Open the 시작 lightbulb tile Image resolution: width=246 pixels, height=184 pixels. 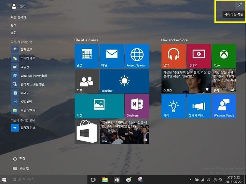click(x=174, y=106)
